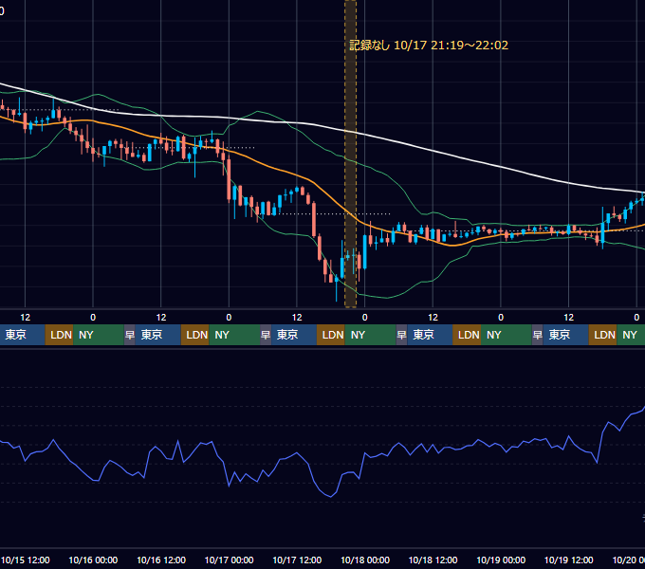Click the 早 early-session block before 10/16 東京
645x569 pixels.
pos(130,335)
